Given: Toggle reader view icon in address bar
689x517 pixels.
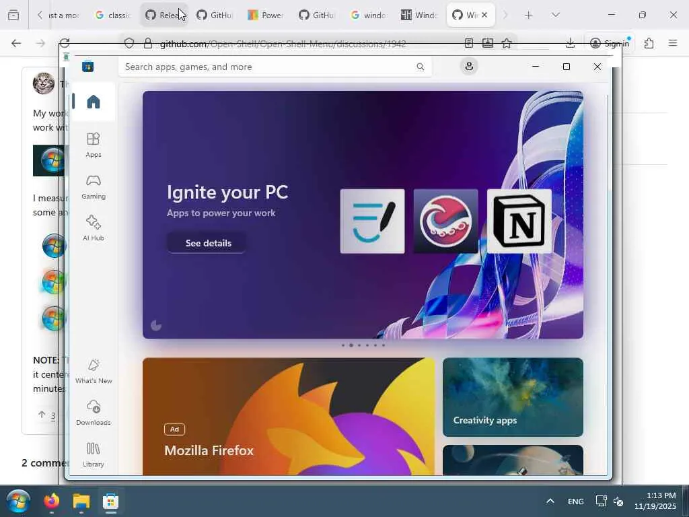Looking at the screenshot, I should click(x=469, y=43).
